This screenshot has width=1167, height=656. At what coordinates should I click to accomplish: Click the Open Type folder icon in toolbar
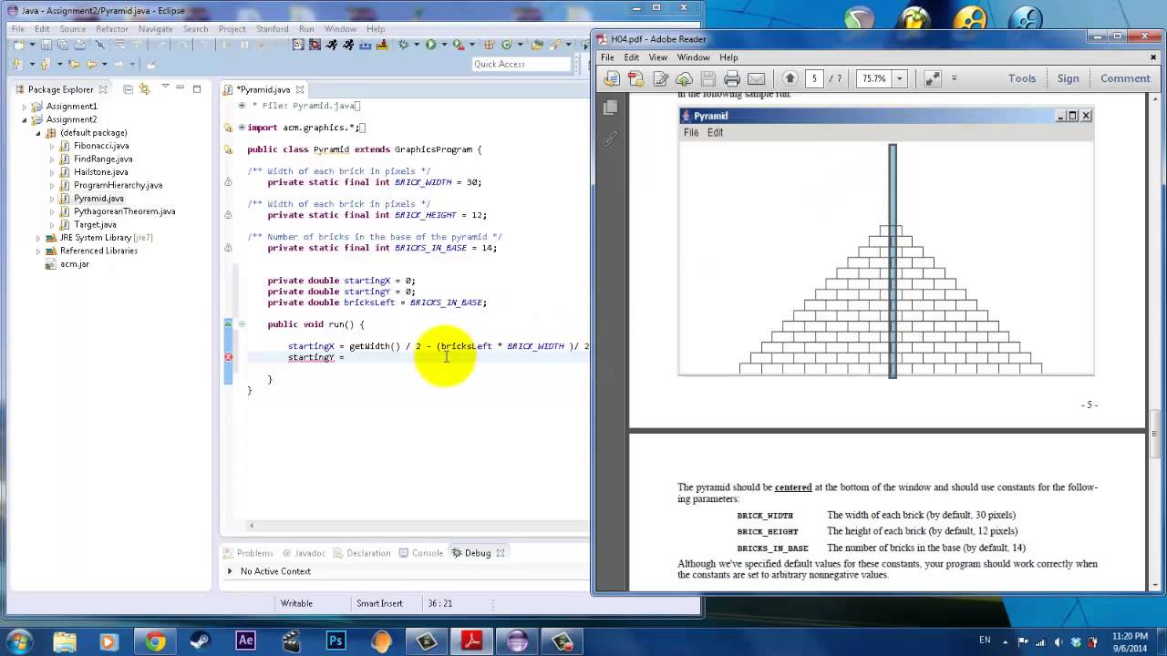point(537,45)
